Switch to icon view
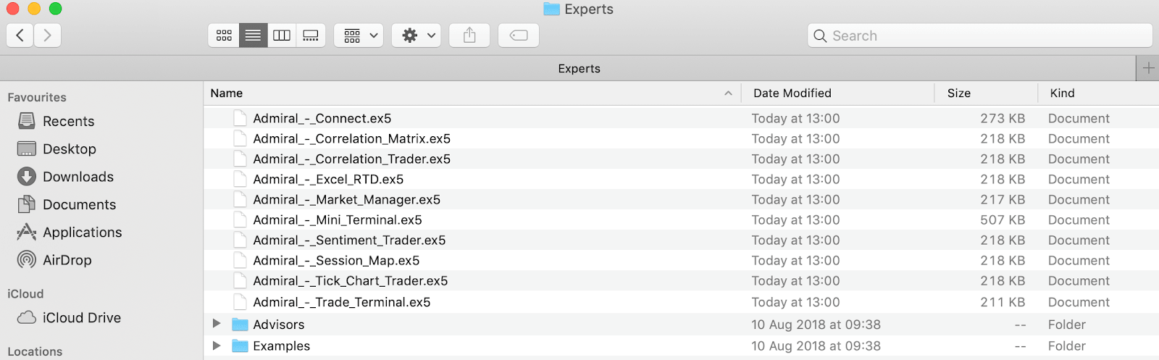This screenshot has width=1159, height=360. tap(224, 35)
